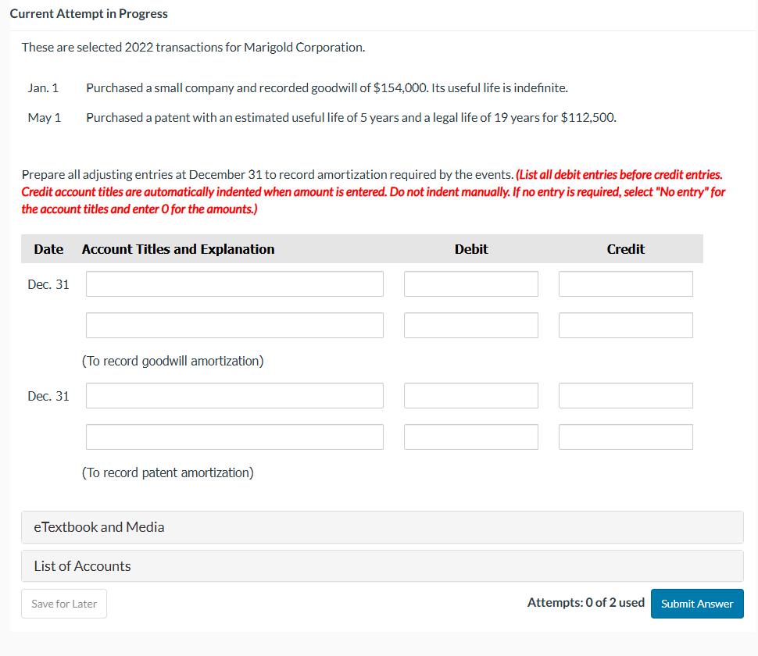Viewport: 758px width, 656px height.
Task: Click patent entry second row debit field
Action: [471, 437]
